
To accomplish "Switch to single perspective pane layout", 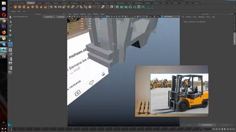I will [x=10, y=50].
